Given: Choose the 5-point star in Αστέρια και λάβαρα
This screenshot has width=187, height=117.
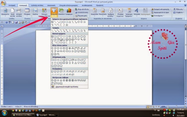Looking at the screenshot, I should (x=61, y=80).
